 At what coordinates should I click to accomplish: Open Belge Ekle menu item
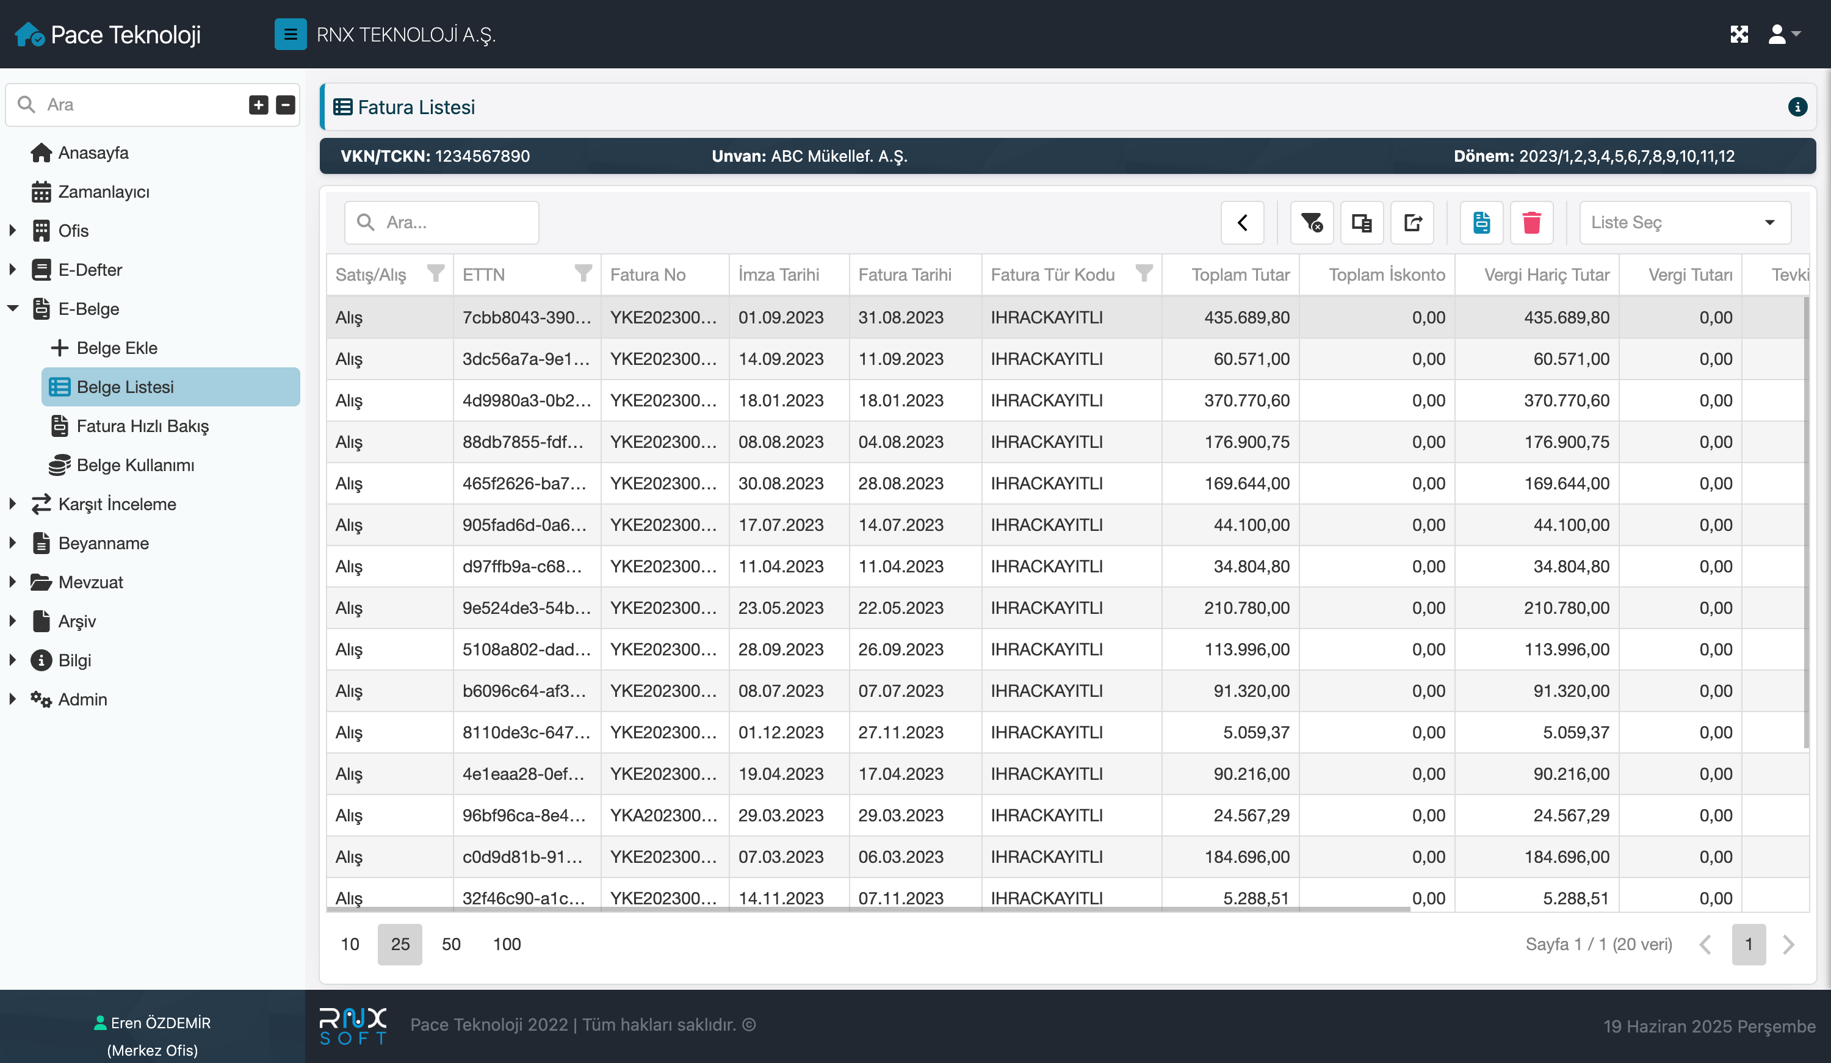click(x=116, y=348)
